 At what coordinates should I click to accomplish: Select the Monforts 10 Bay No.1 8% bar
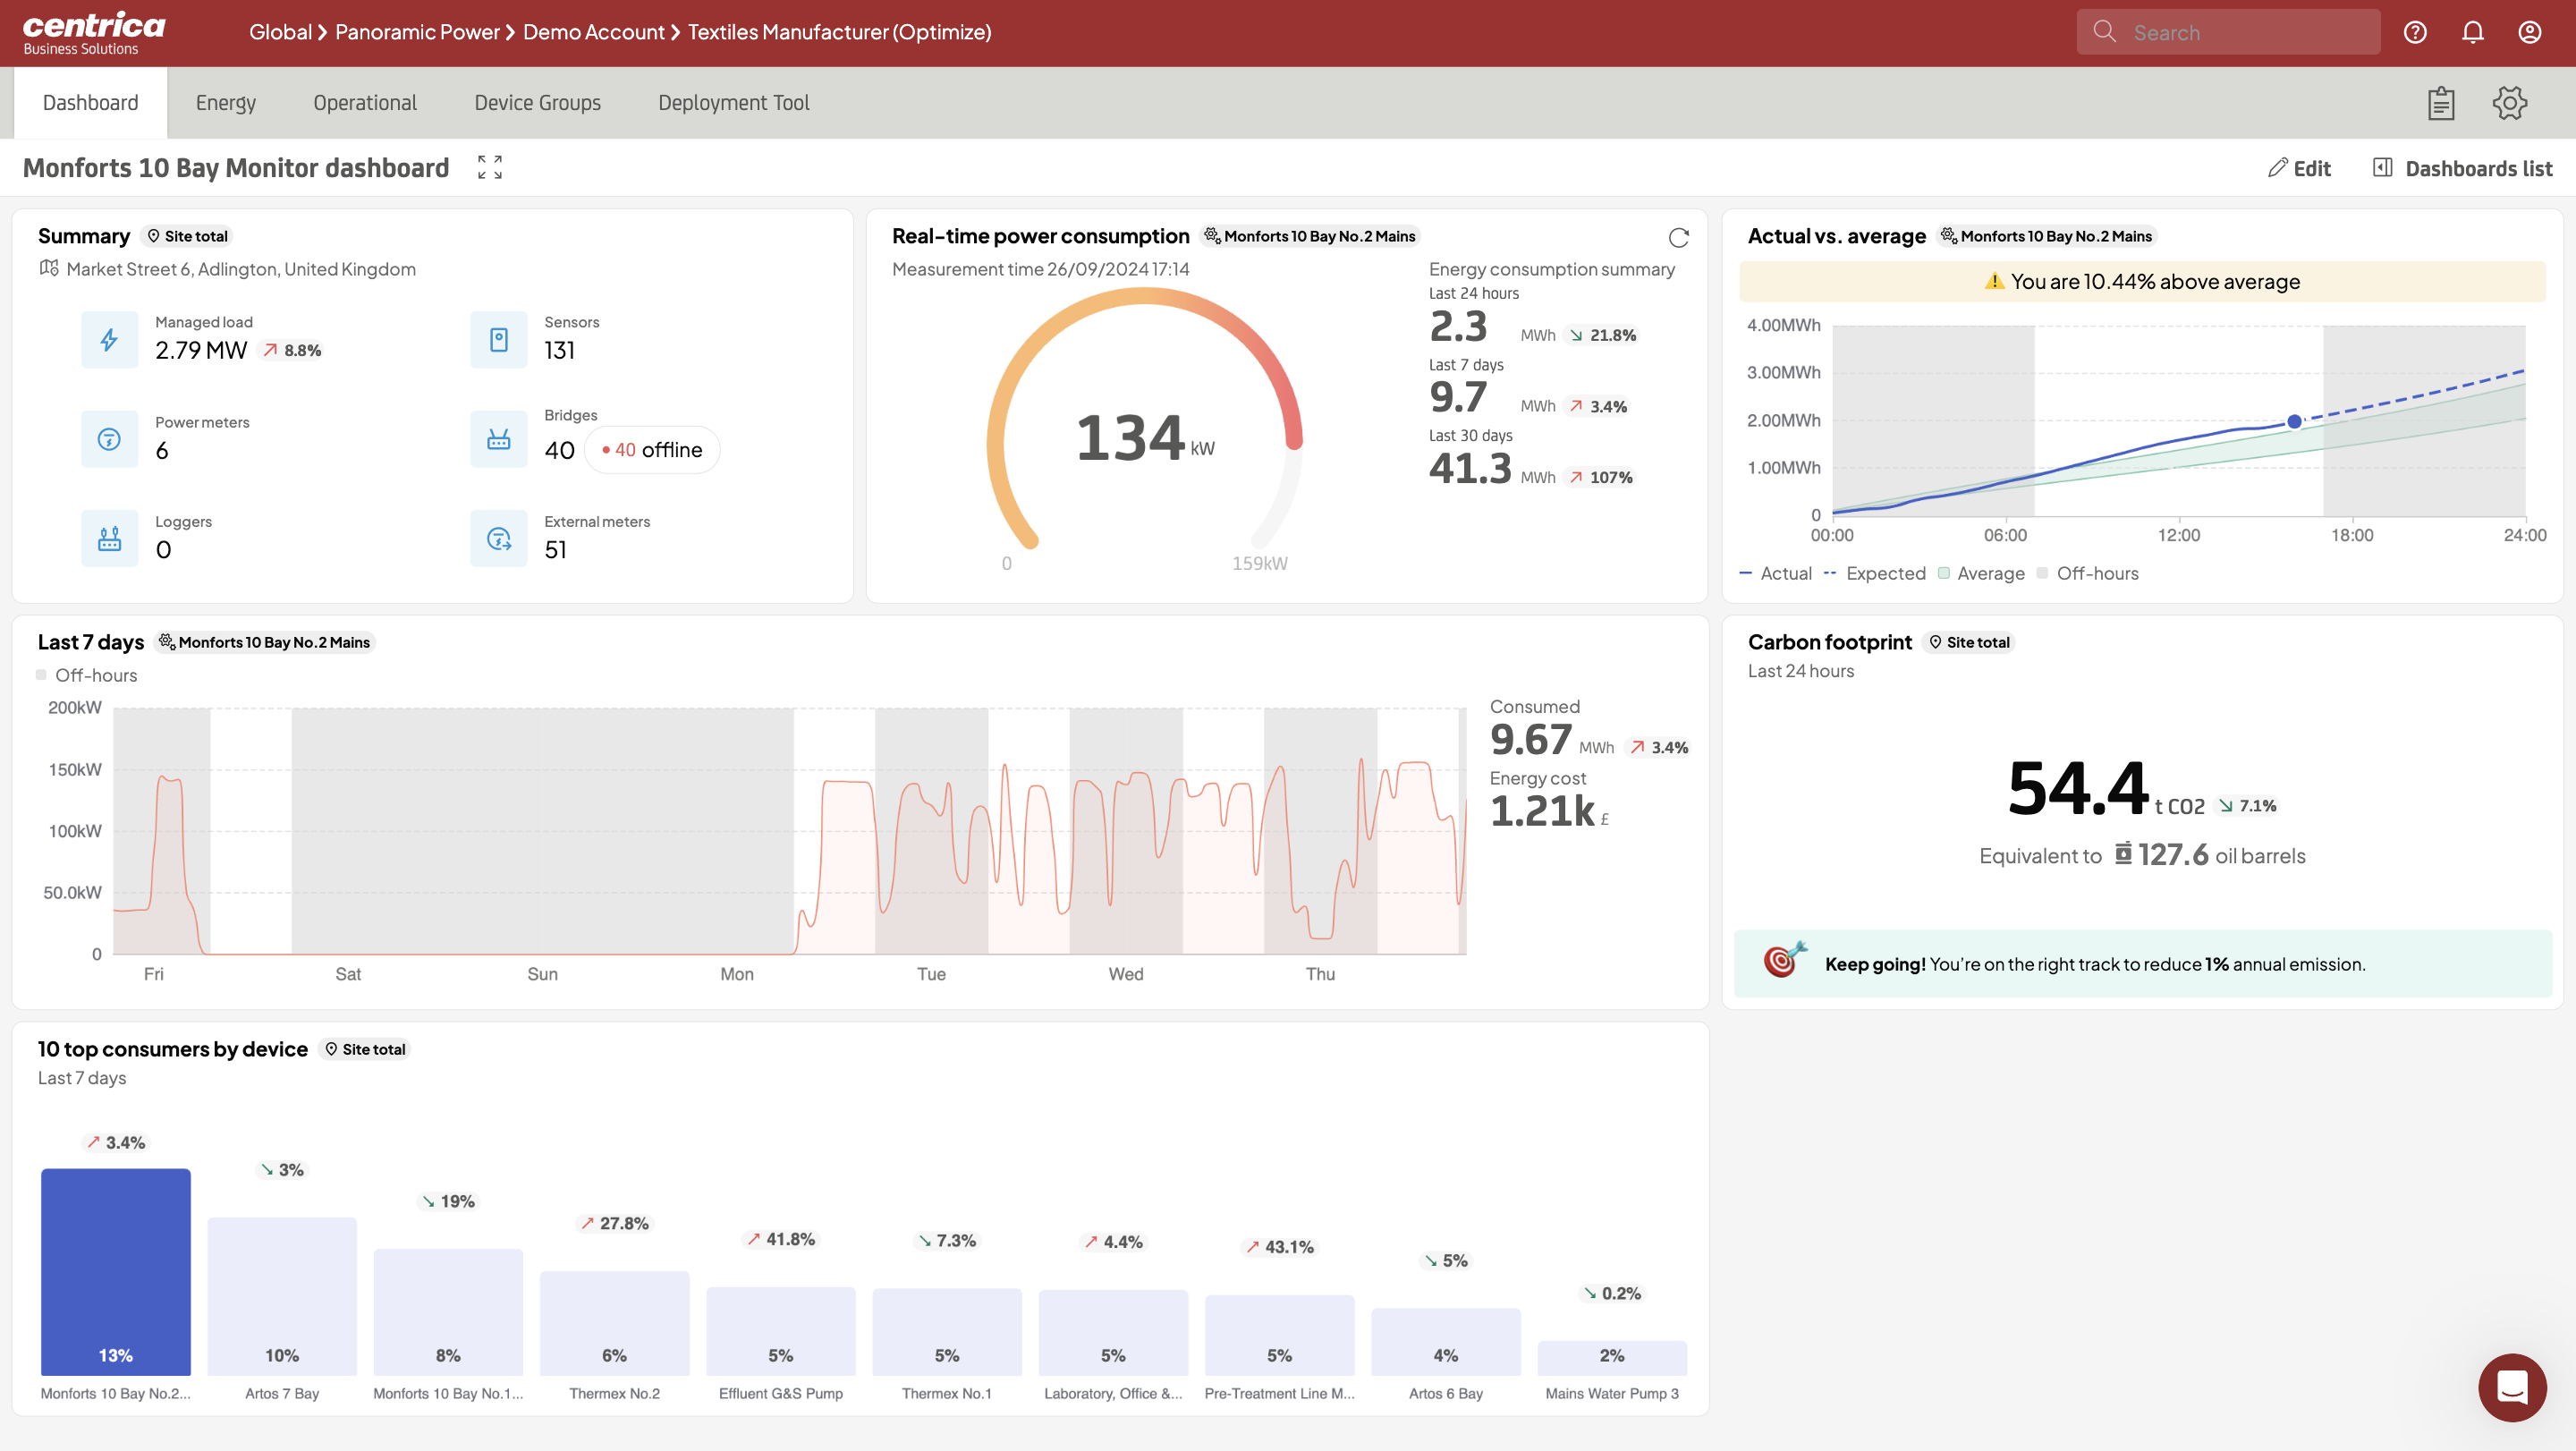(448, 1312)
